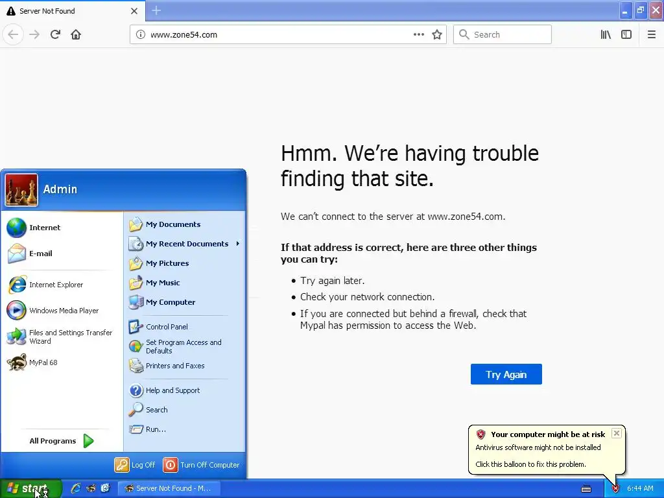Switch to Server Not Found taskbar button
The width and height of the screenshot is (664, 498).
(x=169, y=488)
